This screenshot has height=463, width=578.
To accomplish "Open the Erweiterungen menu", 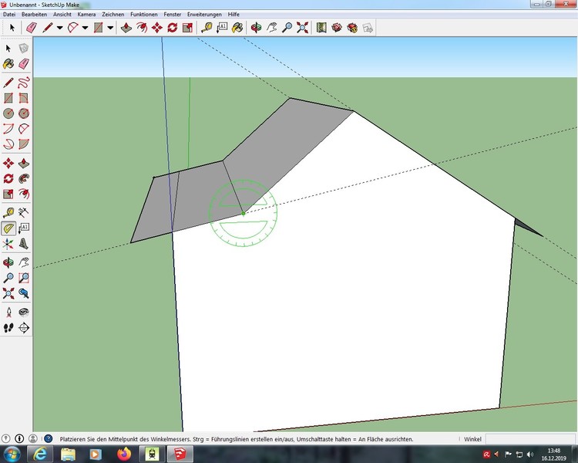I will click(204, 15).
